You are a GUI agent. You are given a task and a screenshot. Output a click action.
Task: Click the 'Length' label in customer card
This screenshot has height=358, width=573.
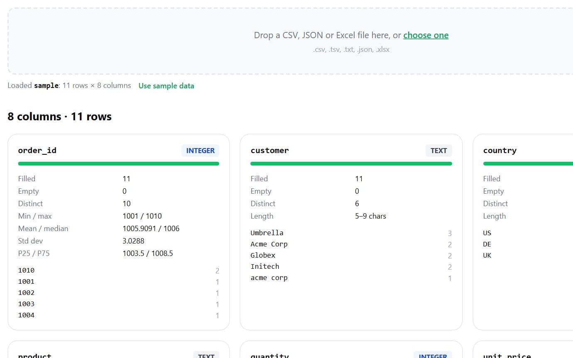(262, 216)
